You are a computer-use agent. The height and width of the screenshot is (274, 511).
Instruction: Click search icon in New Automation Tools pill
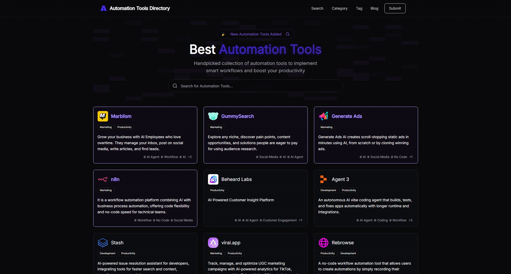click(288, 34)
